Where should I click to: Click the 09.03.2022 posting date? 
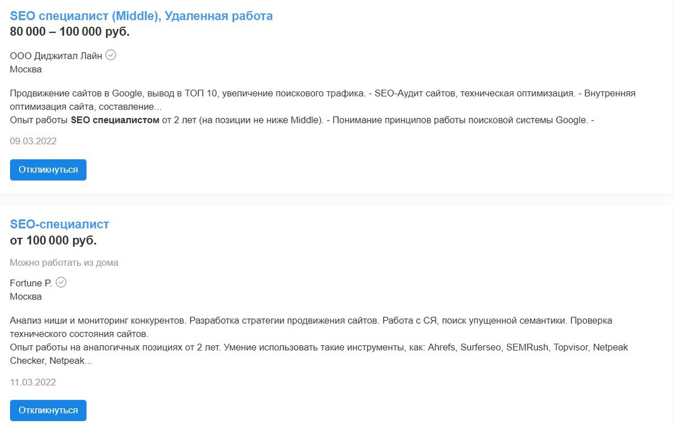pos(33,141)
